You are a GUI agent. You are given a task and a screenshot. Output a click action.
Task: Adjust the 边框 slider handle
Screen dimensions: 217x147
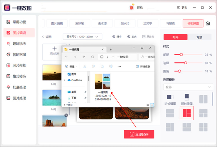(x=186, y=63)
